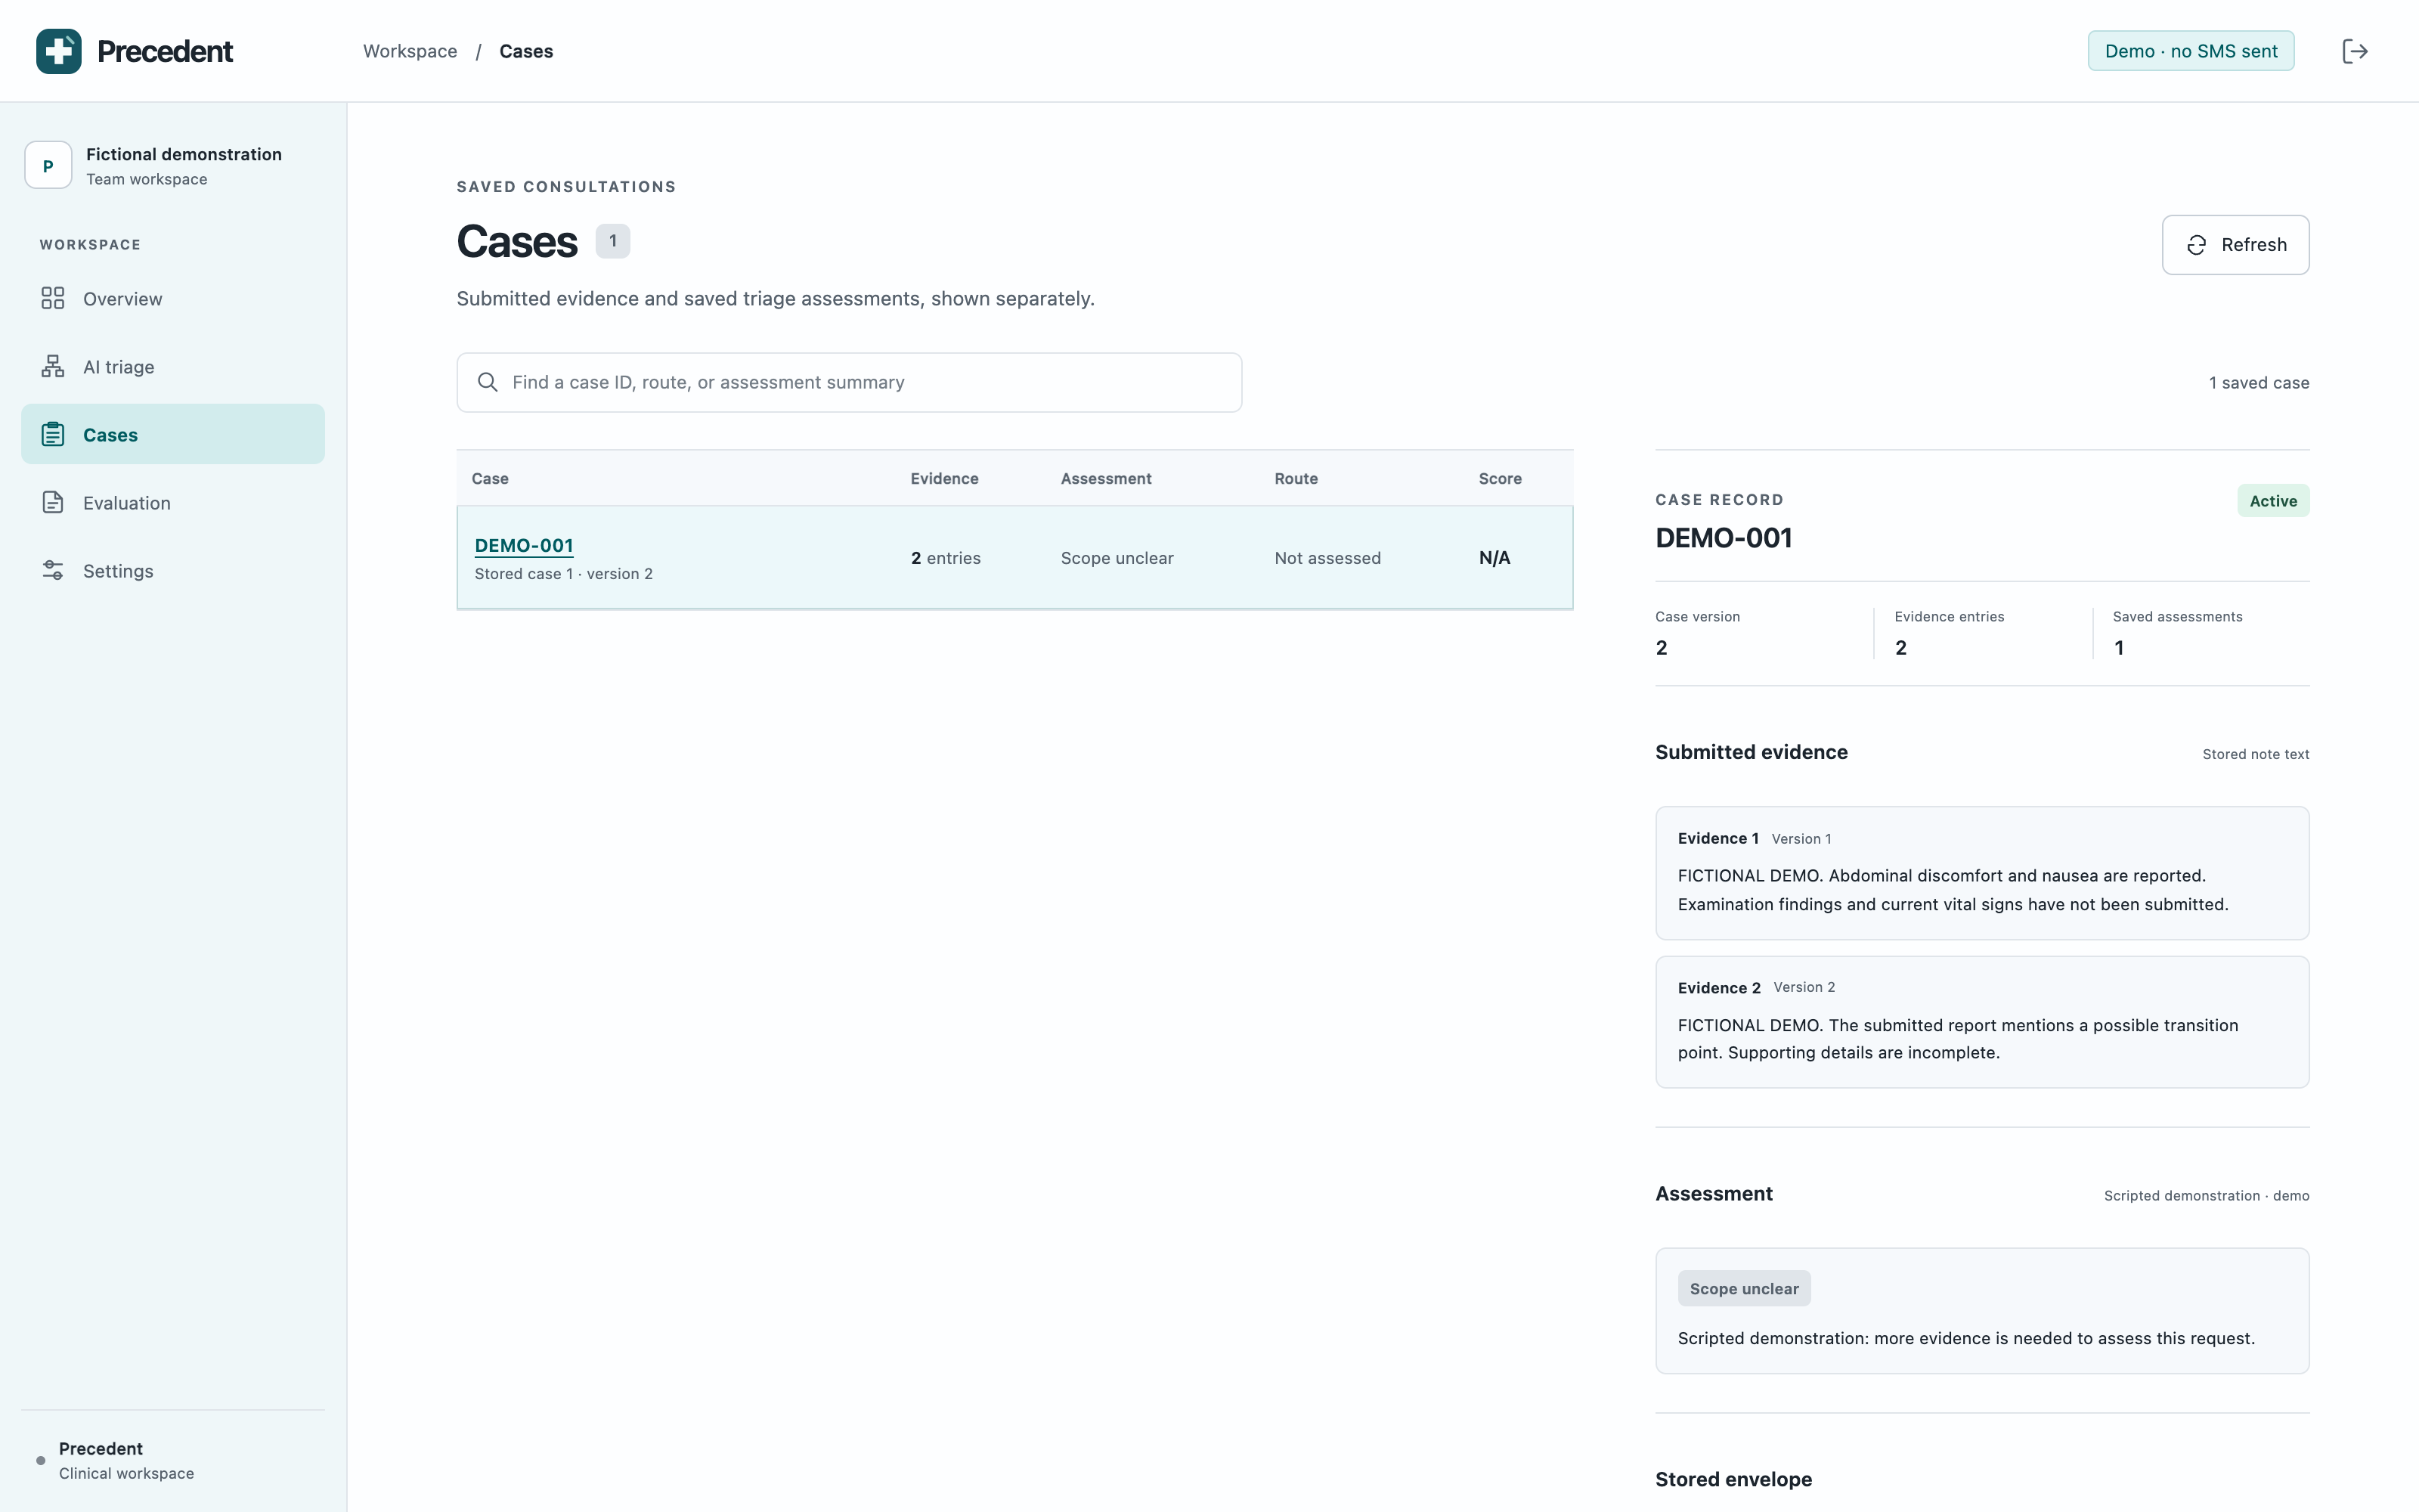Click the Cases breadcrumb text in header

coord(526,51)
